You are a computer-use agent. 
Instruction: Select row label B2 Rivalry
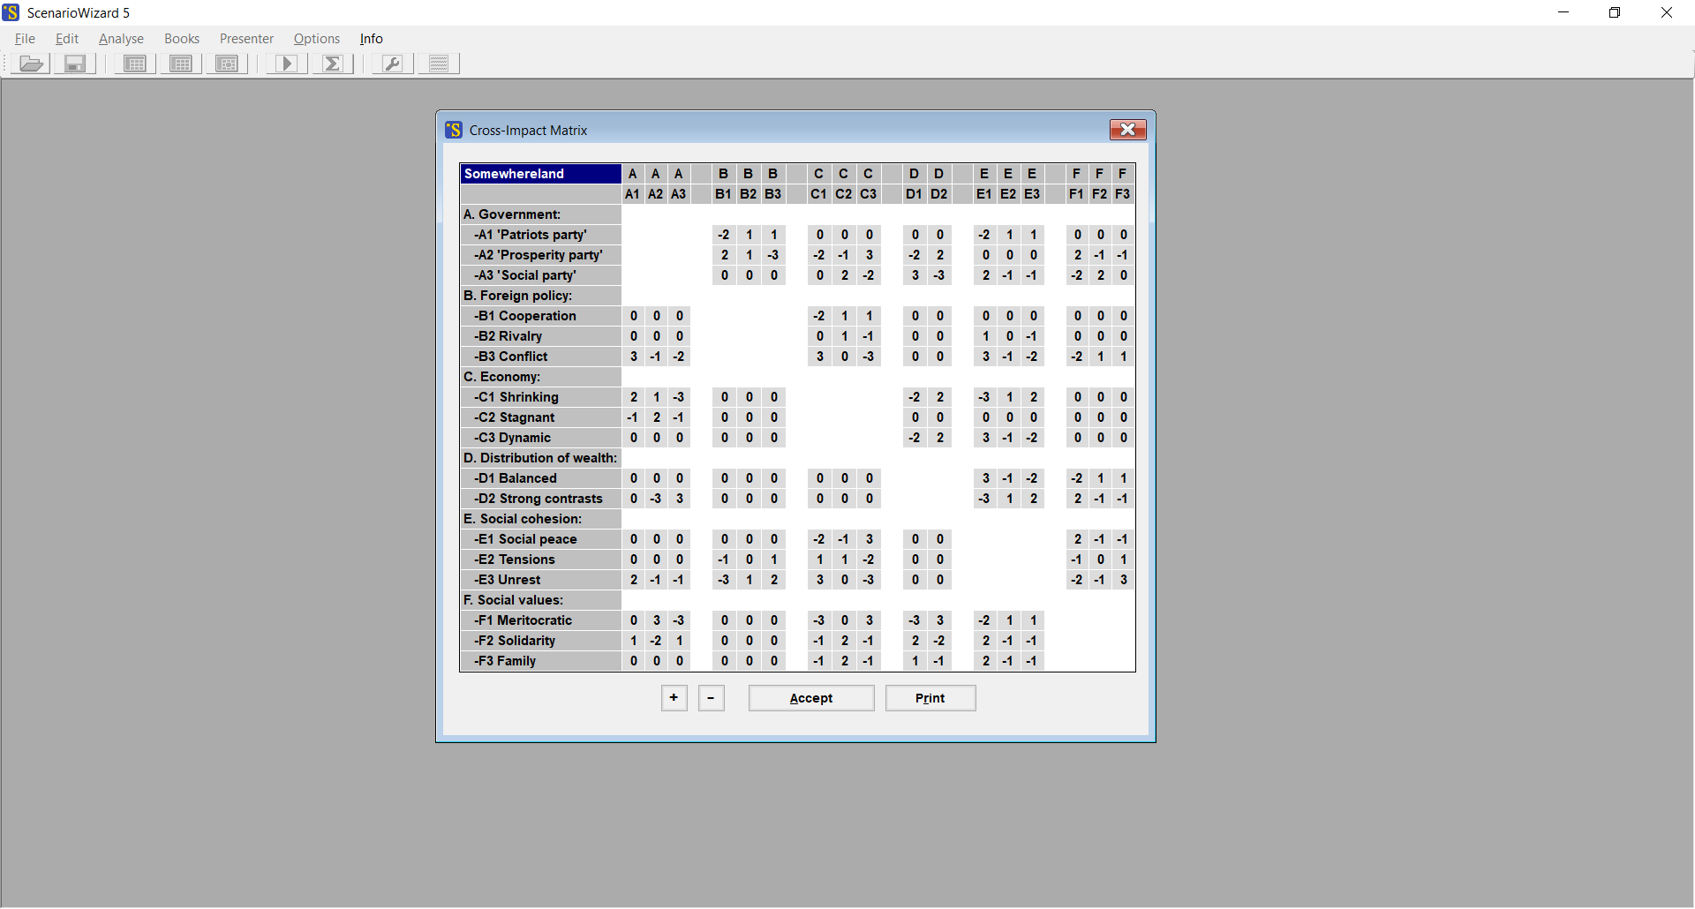pos(540,336)
